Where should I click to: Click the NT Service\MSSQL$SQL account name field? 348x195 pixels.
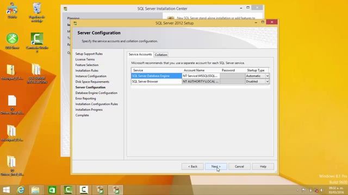(x=201, y=76)
